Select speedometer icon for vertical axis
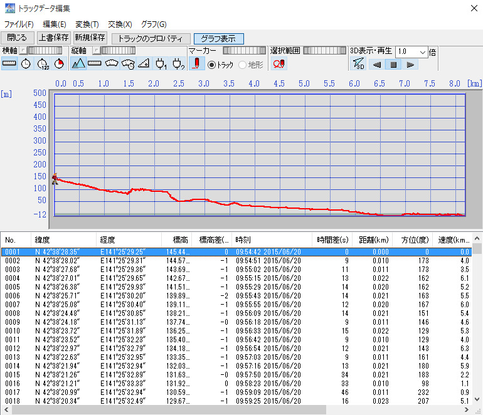Screen dimensions: 483x415 point(112,63)
